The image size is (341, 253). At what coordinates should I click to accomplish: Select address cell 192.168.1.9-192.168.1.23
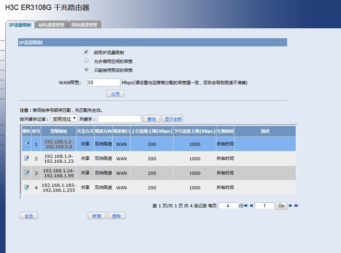pos(59,159)
